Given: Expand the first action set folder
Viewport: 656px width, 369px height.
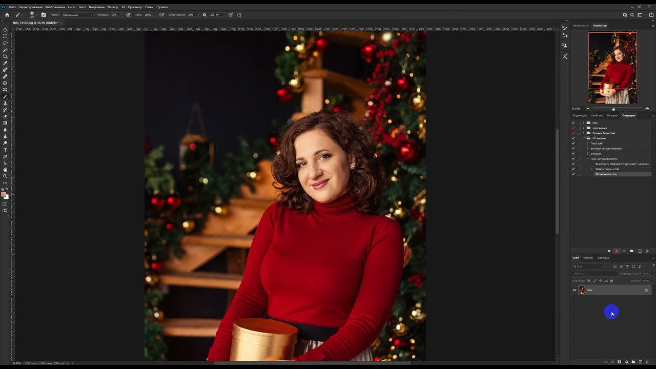Looking at the screenshot, I should click(584, 123).
